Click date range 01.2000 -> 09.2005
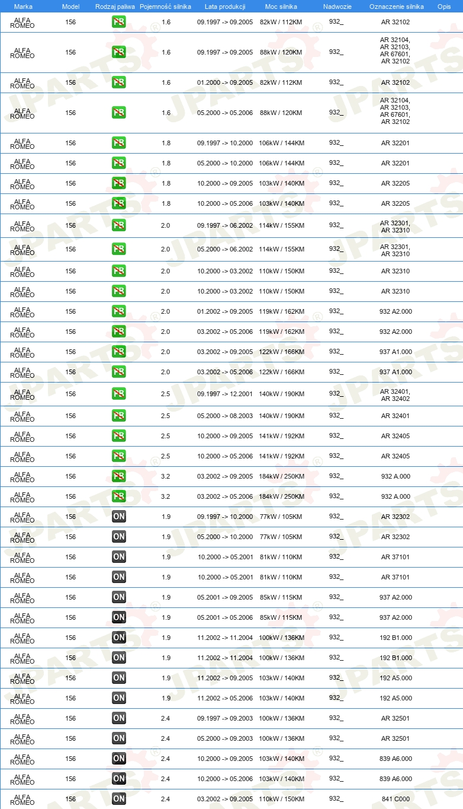The width and height of the screenshot is (463, 809). 225,82
